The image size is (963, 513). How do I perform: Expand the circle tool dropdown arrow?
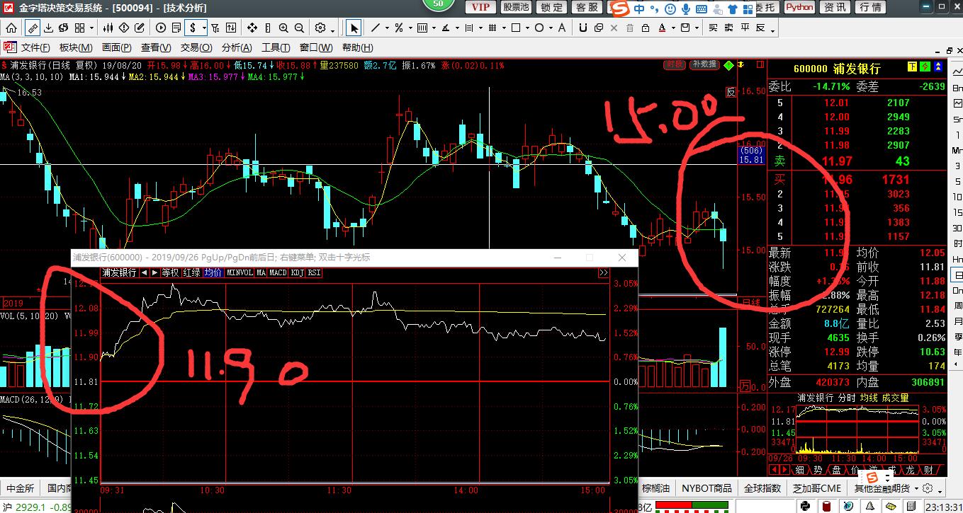[551, 28]
